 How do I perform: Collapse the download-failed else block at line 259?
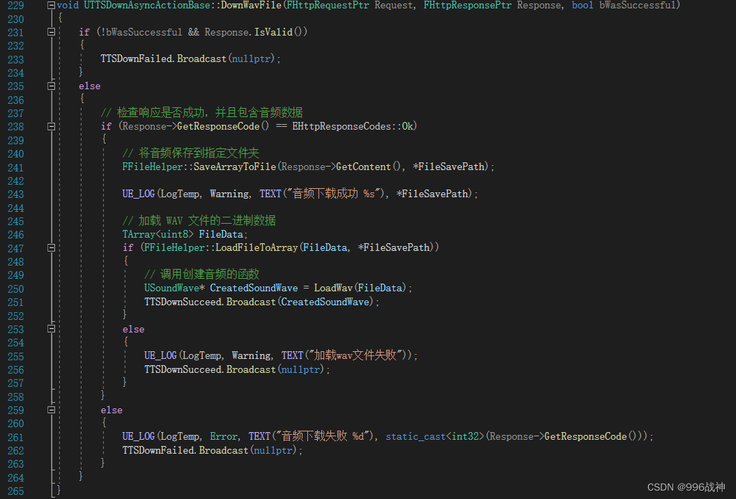coord(51,409)
